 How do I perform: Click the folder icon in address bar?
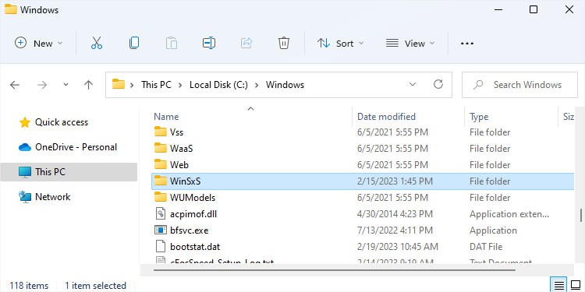[x=119, y=84]
